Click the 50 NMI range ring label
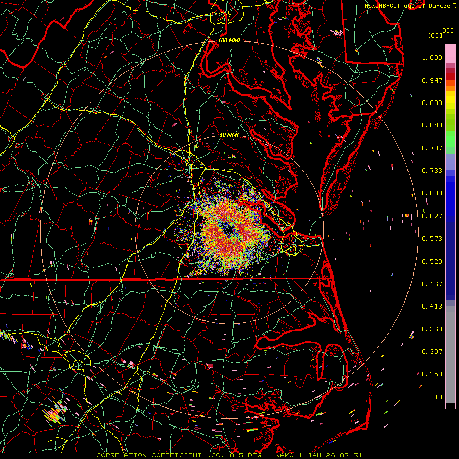This screenshot has width=459, height=459. [229, 135]
